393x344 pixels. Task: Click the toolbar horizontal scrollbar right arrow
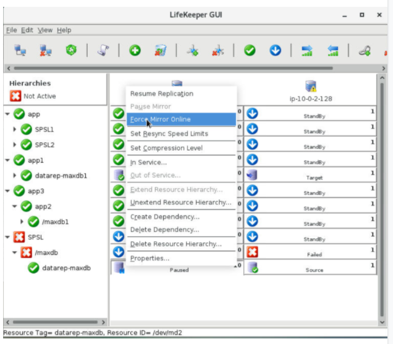[x=384, y=68]
